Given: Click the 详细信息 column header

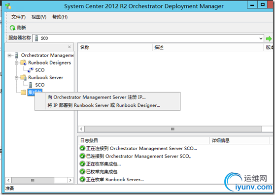Looking at the screenshot, I should click(x=240, y=140).
